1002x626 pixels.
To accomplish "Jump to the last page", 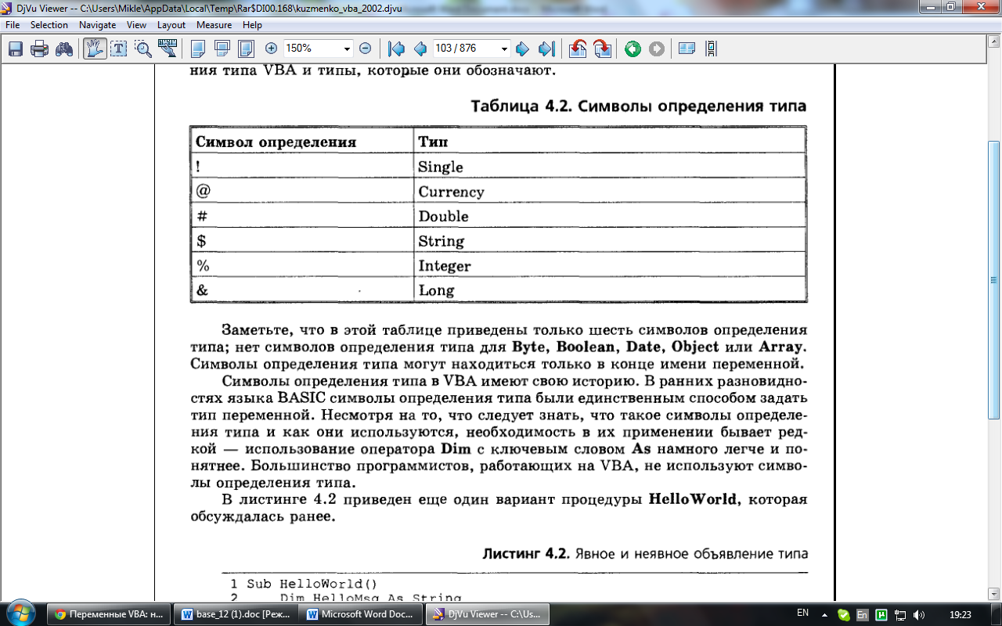I will [x=546, y=49].
